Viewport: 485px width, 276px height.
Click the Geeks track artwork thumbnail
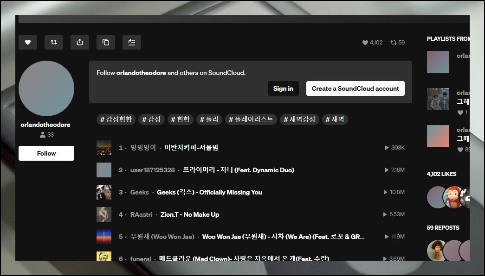[104, 192]
